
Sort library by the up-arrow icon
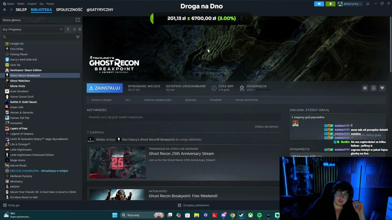point(68,29)
